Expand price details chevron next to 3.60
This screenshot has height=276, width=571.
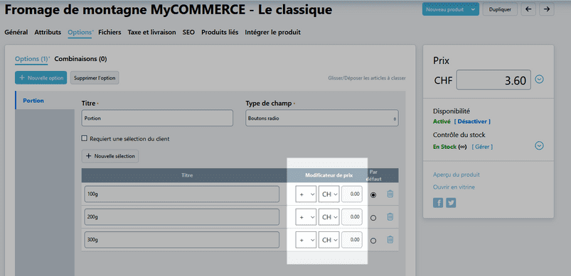pyautogui.click(x=539, y=79)
